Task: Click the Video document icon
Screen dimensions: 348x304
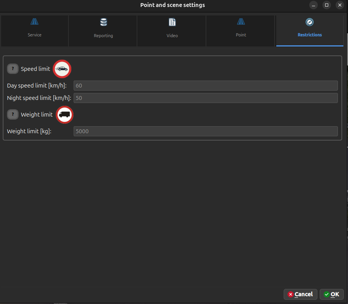Action: coord(172,22)
